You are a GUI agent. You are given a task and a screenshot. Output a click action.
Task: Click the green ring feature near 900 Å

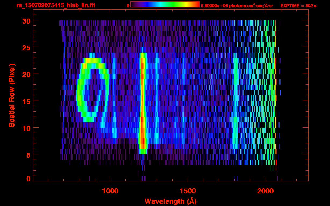click(93, 90)
